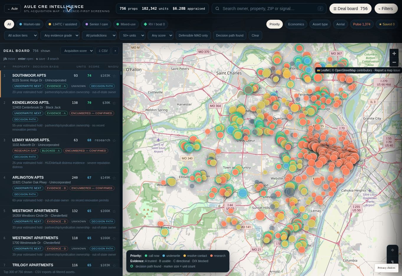This screenshot has height=276, width=402.
Task: Click the yellow 'resolve contact' legend dot
Action: click(x=184, y=256)
